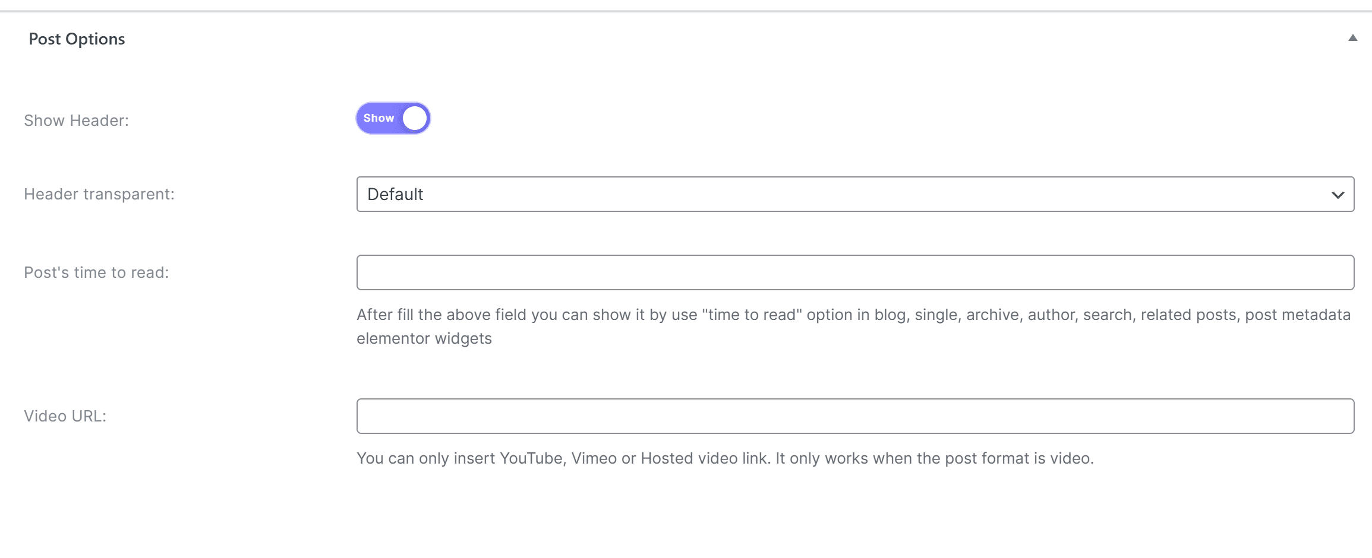Screen dimensions: 1372x558
Task: Focus the Post's time to read field
Action: tap(854, 272)
